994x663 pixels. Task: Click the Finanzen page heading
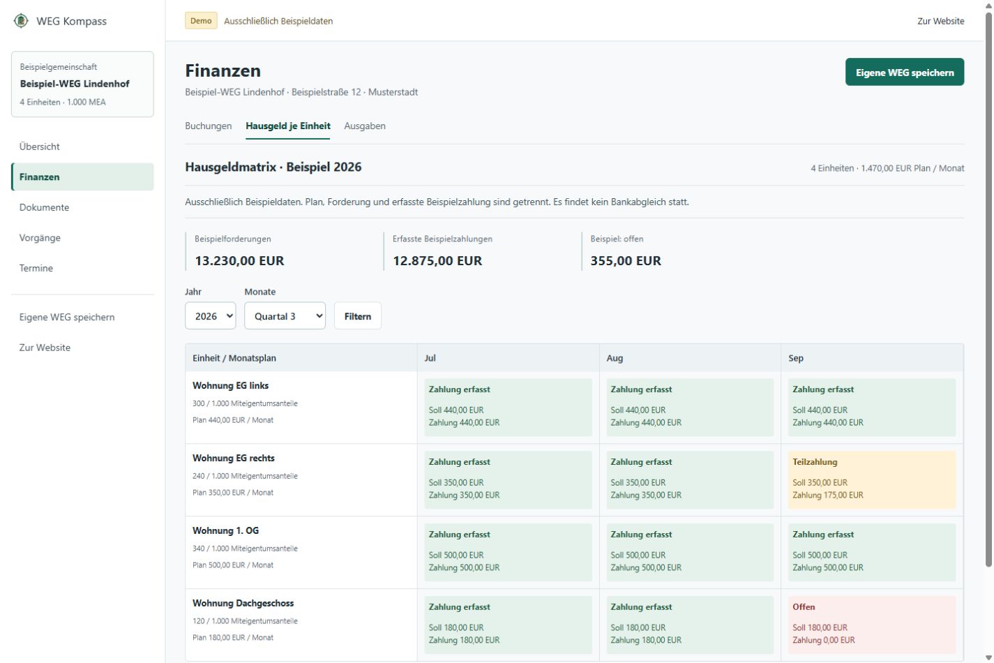coord(223,71)
